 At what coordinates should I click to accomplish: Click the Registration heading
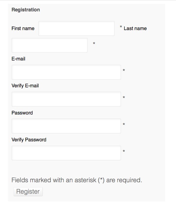(26, 10)
